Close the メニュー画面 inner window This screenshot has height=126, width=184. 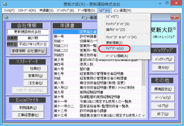pyautogui.click(x=175, y=17)
